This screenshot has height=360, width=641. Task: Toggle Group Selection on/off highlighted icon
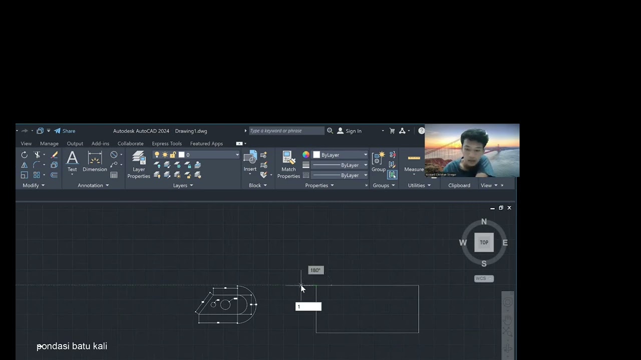click(x=392, y=174)
